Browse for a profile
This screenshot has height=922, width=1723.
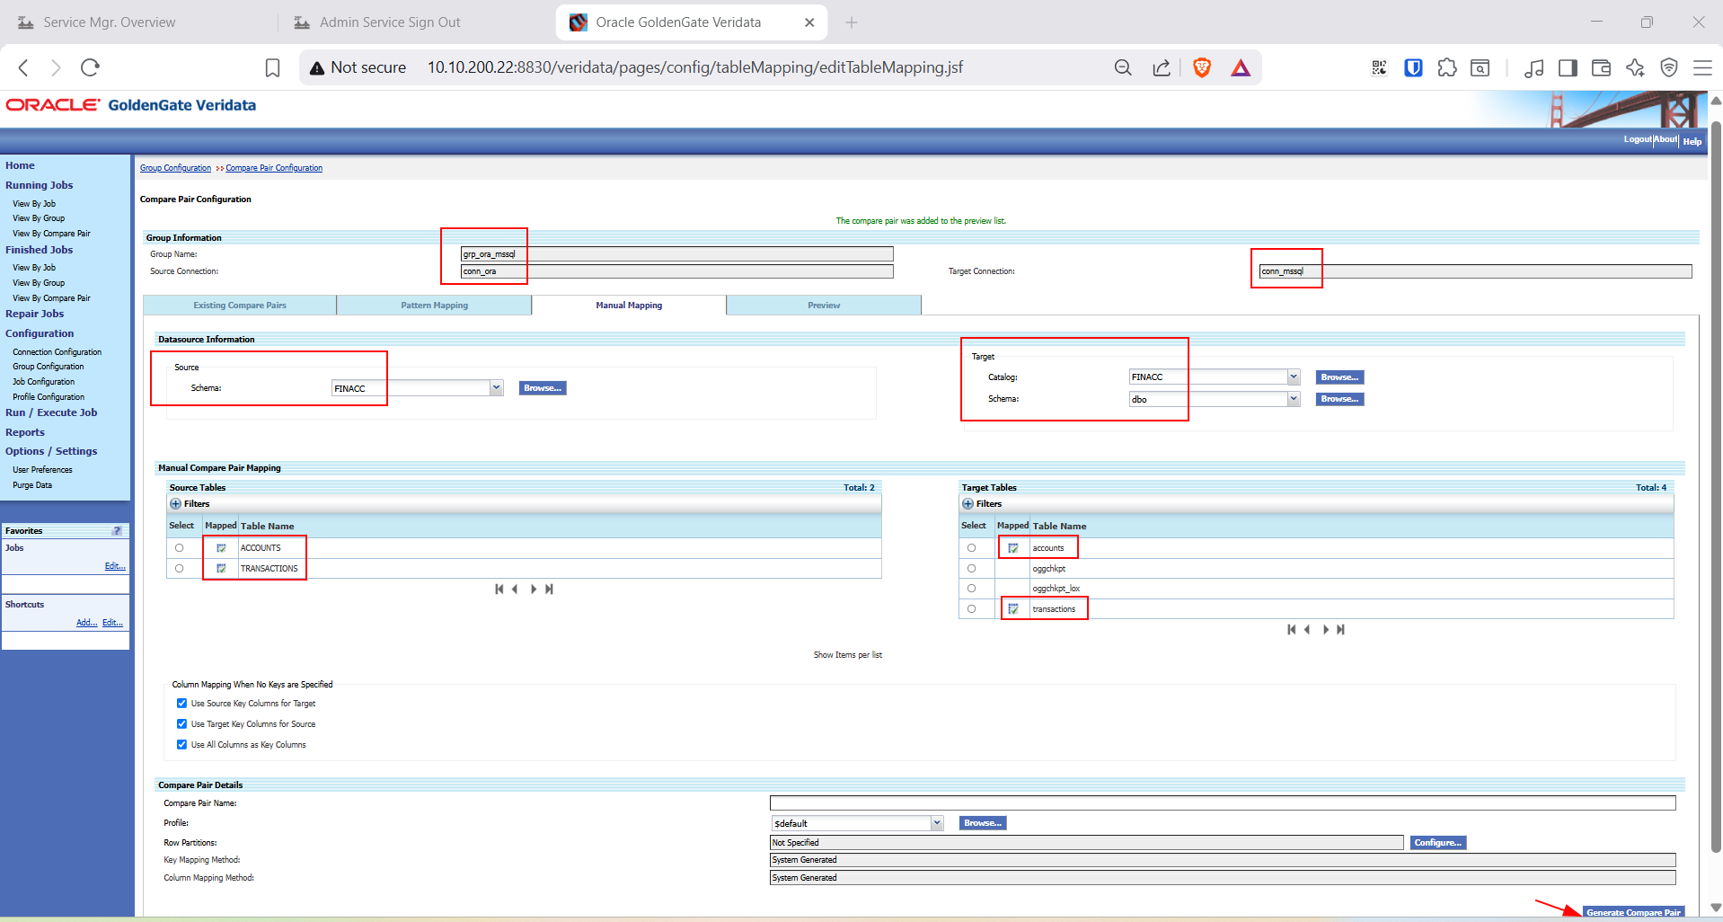pos(983,823)
